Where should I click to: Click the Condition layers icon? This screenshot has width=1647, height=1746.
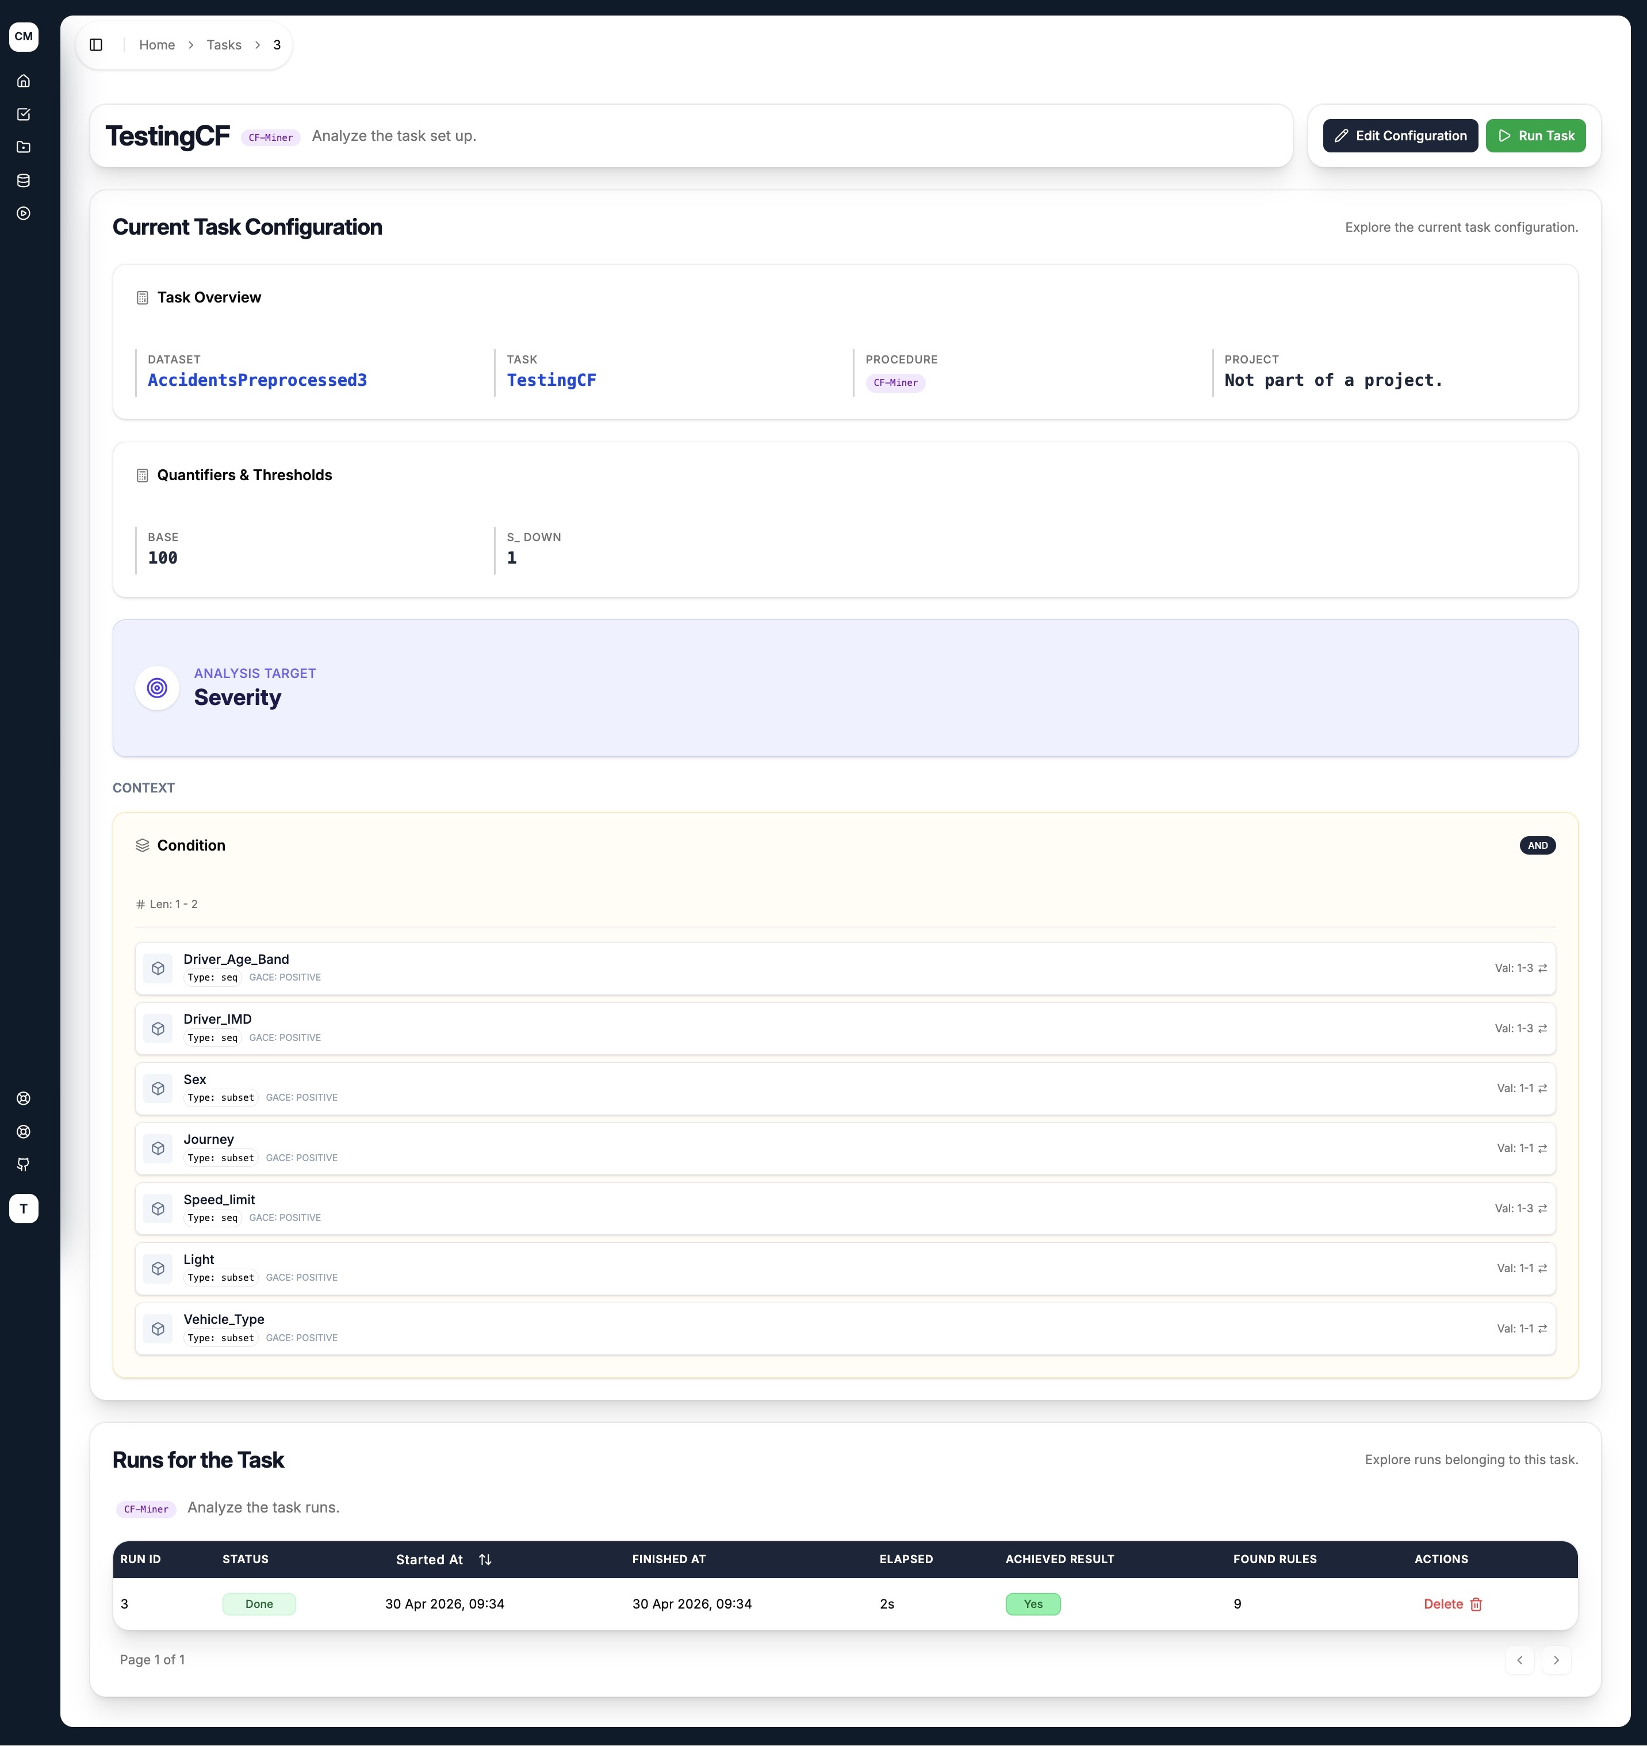[142, 845]
